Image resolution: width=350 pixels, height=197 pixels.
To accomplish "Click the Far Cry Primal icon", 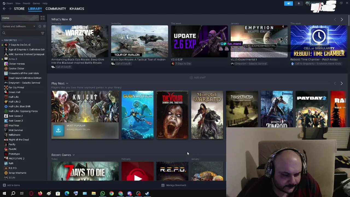I will [6, 88].
